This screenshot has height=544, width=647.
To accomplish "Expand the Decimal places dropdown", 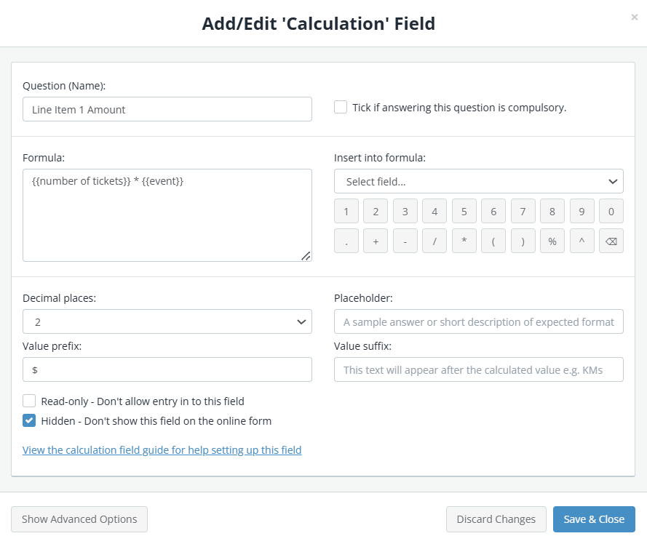I will click(x=167, y=321).
